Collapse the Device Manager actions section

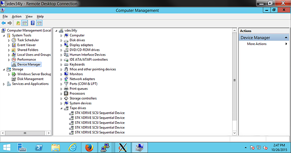click(286, 38)
